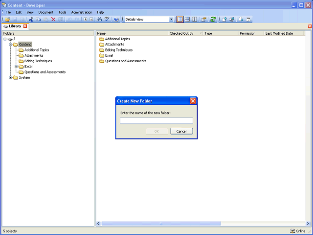Click the Undo arrow toolbar icon
The image size is (313, 235).
(x=69, y=20)
